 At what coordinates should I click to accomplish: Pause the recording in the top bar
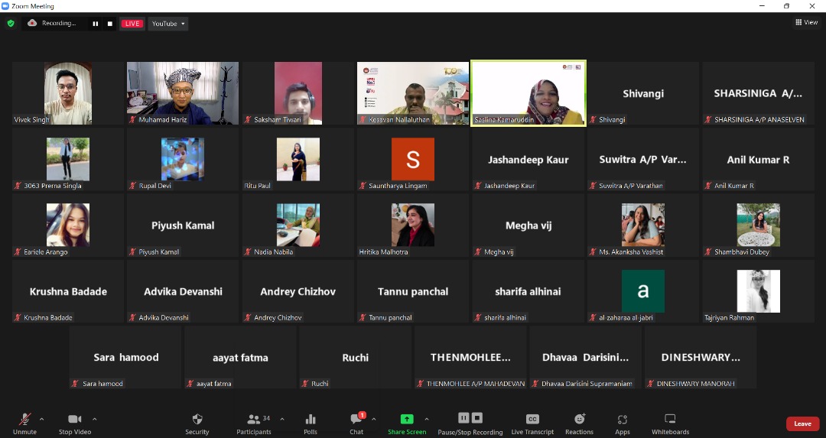tap(96, 24)
